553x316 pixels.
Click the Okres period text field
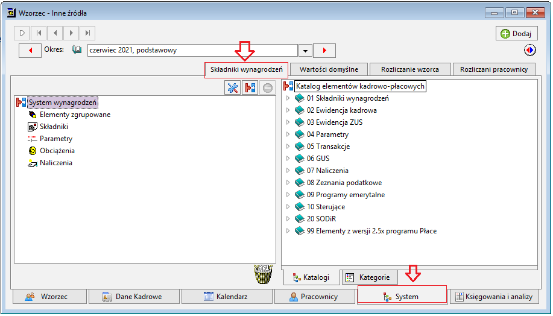[192, 50]
